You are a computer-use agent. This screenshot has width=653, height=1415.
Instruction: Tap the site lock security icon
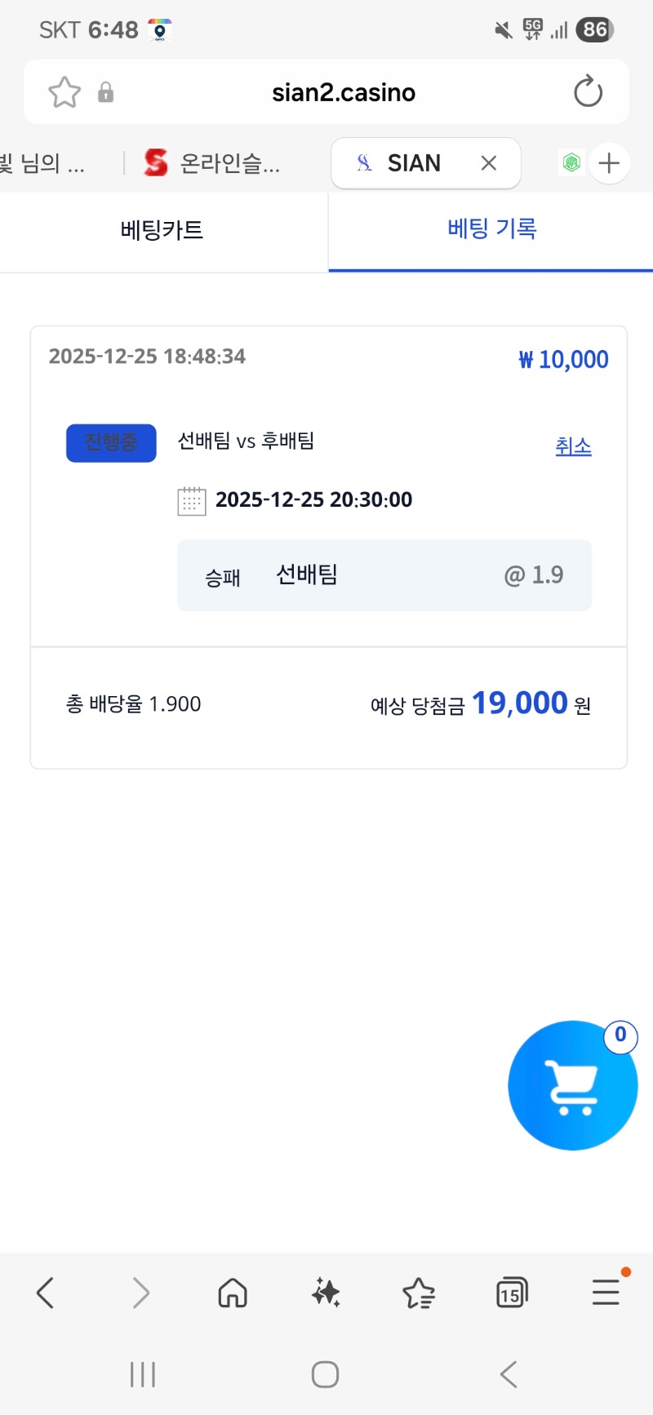(x=105, y=92)
